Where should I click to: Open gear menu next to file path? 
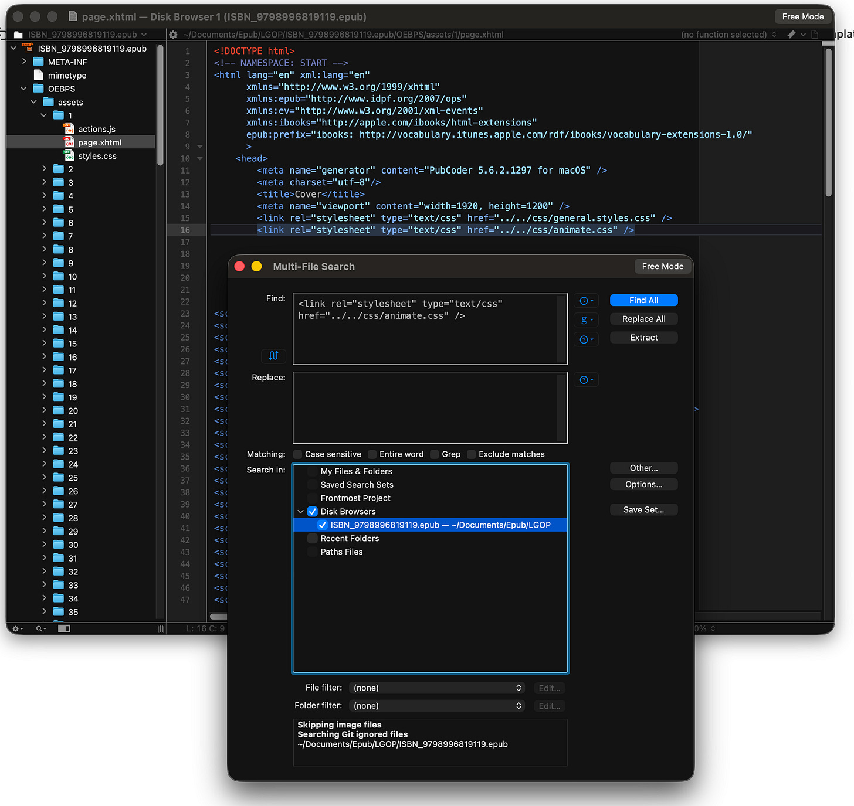pyautogui.click(x=173, y=35)
